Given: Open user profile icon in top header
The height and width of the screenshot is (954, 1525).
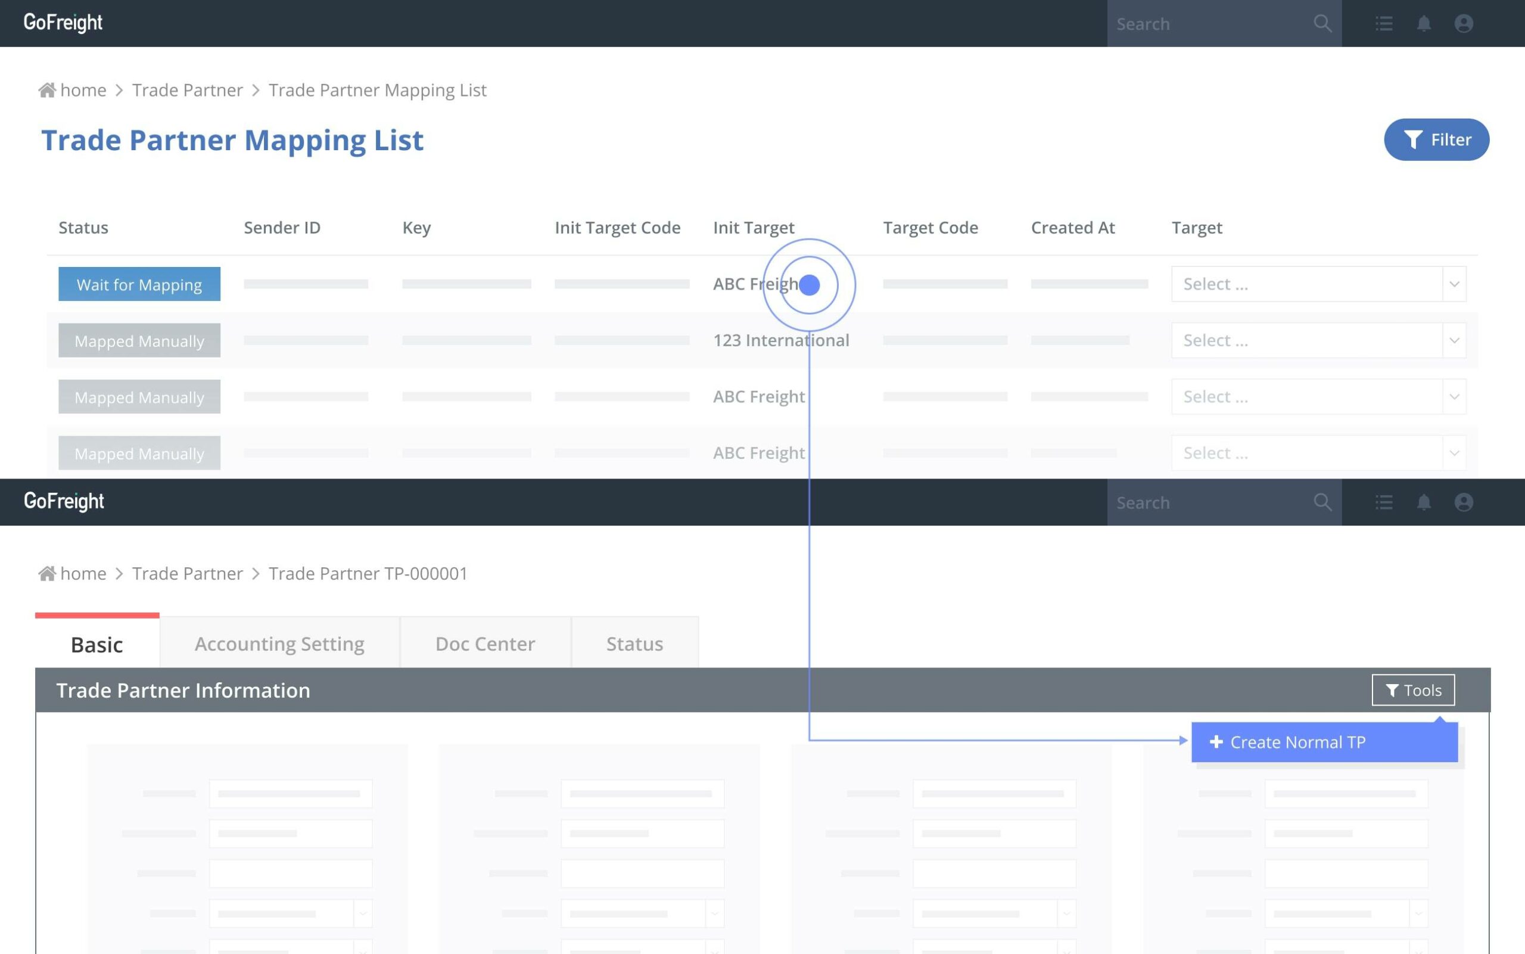Looking at the screenshot, I should [1463, 24].
